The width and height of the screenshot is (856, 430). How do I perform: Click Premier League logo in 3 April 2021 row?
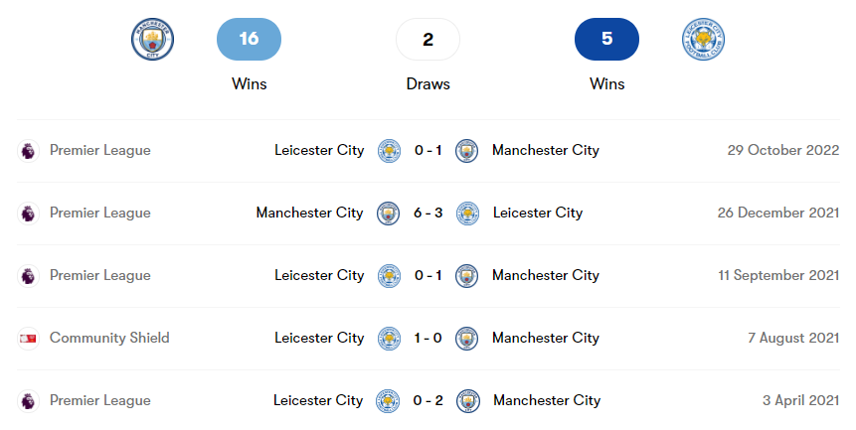[28, 401]
